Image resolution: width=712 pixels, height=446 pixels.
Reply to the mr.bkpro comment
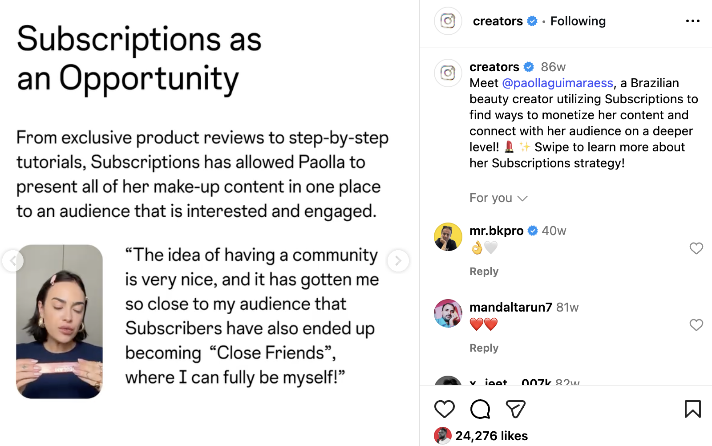point(484,272)
